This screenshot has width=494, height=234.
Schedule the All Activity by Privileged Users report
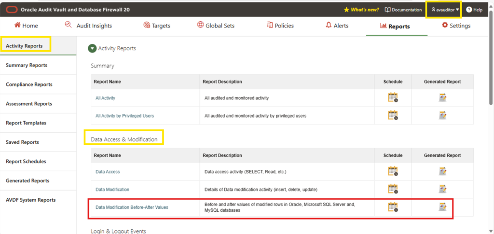coord(393,115)
